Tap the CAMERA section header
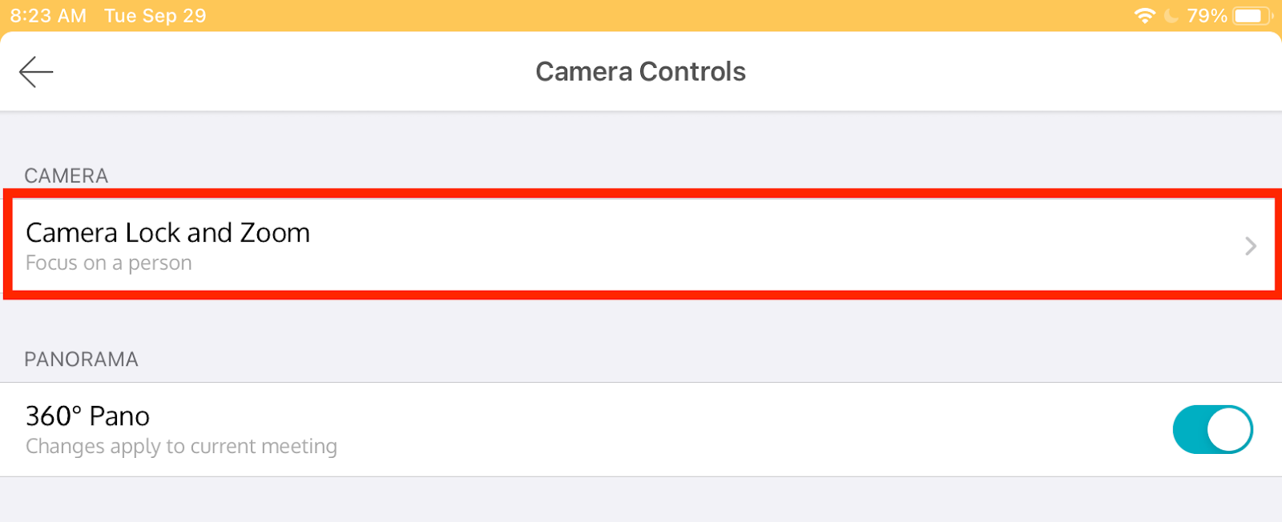Image resolution: width=1282 pixels, height=522 pixels. pyautogui.click(x=67, y=175)
